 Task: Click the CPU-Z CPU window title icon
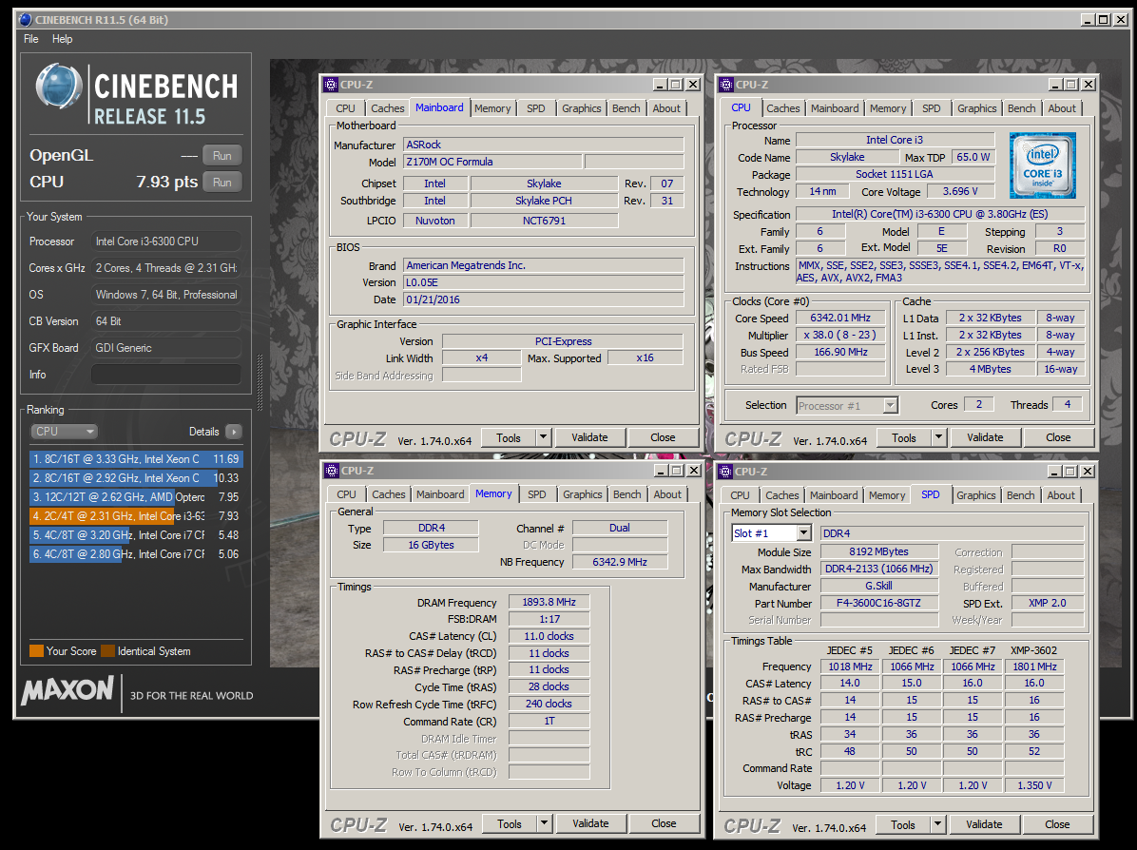(x=726, y=85)
